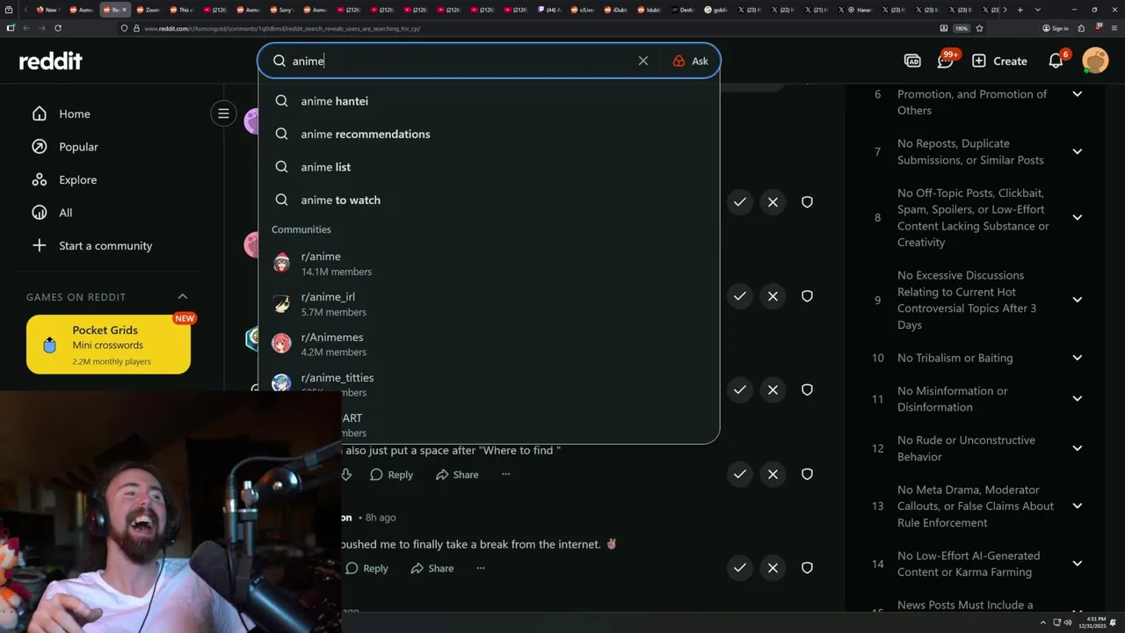Click the r/Animemes community avatar
Screen dimensions: 1125x633
click(x=281, y=343)
